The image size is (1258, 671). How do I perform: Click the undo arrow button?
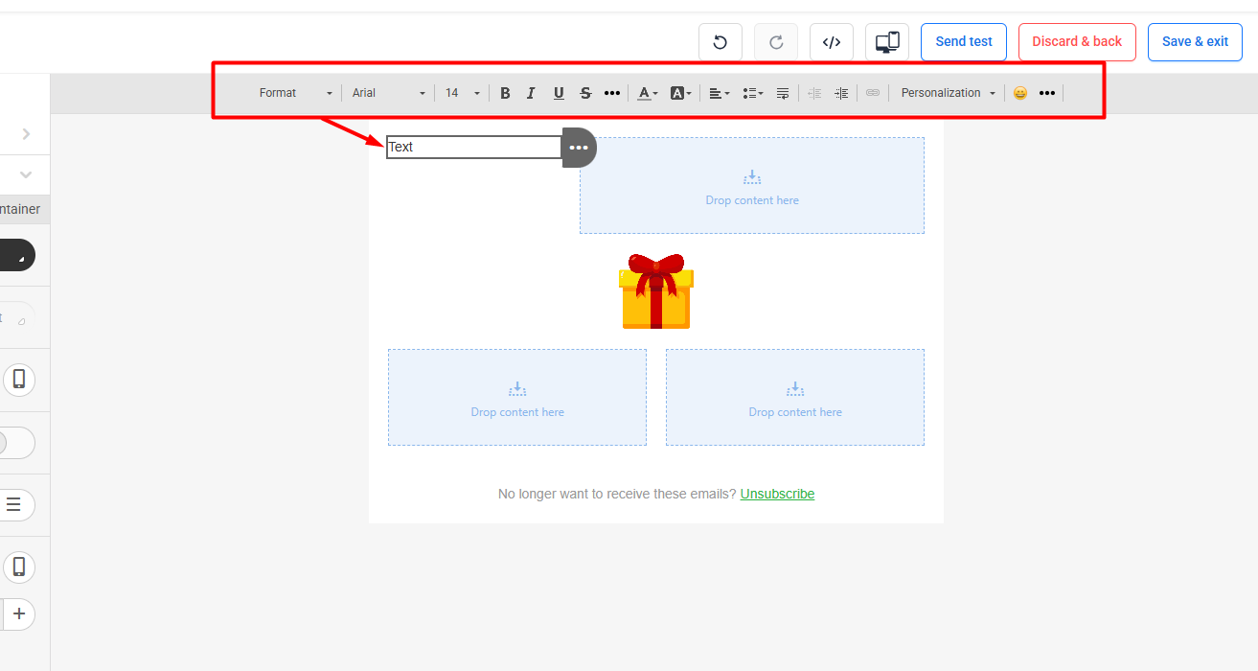[720, 42]
